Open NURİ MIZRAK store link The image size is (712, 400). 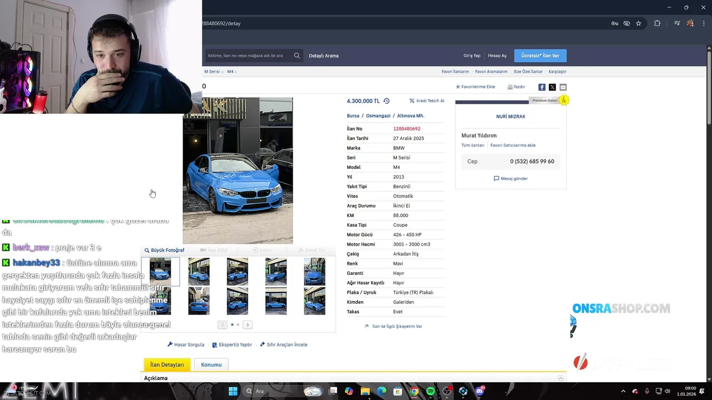pyautogui.click(x=511, y=117)
